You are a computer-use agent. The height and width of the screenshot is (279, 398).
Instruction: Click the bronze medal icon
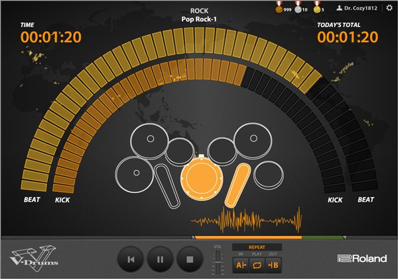click(x=279, y=9)
